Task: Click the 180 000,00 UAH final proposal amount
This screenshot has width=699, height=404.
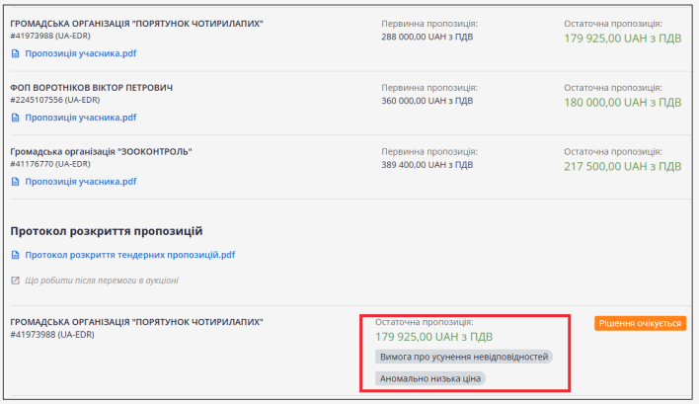Action: coord(622,102)
